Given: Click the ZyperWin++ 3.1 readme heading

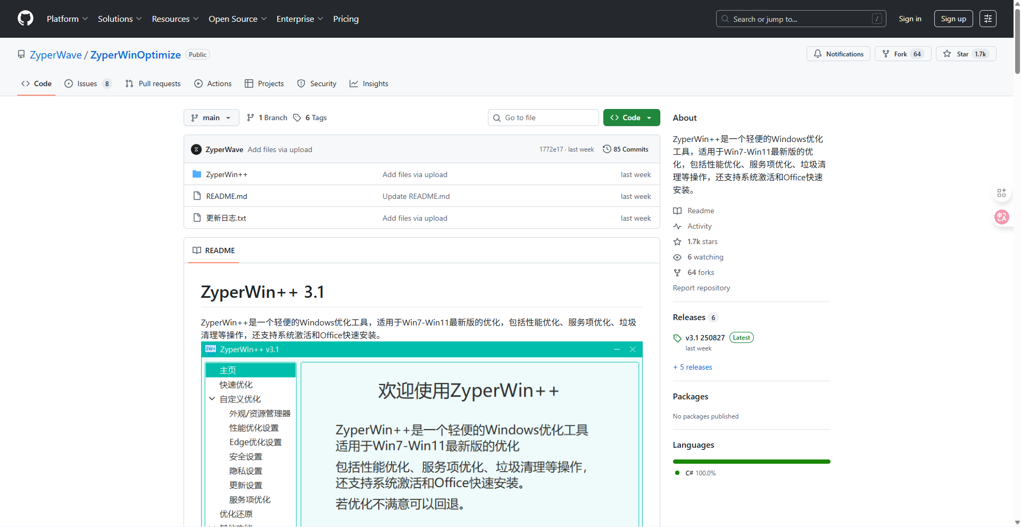Looking at the screenshot, I should (262, 292).
